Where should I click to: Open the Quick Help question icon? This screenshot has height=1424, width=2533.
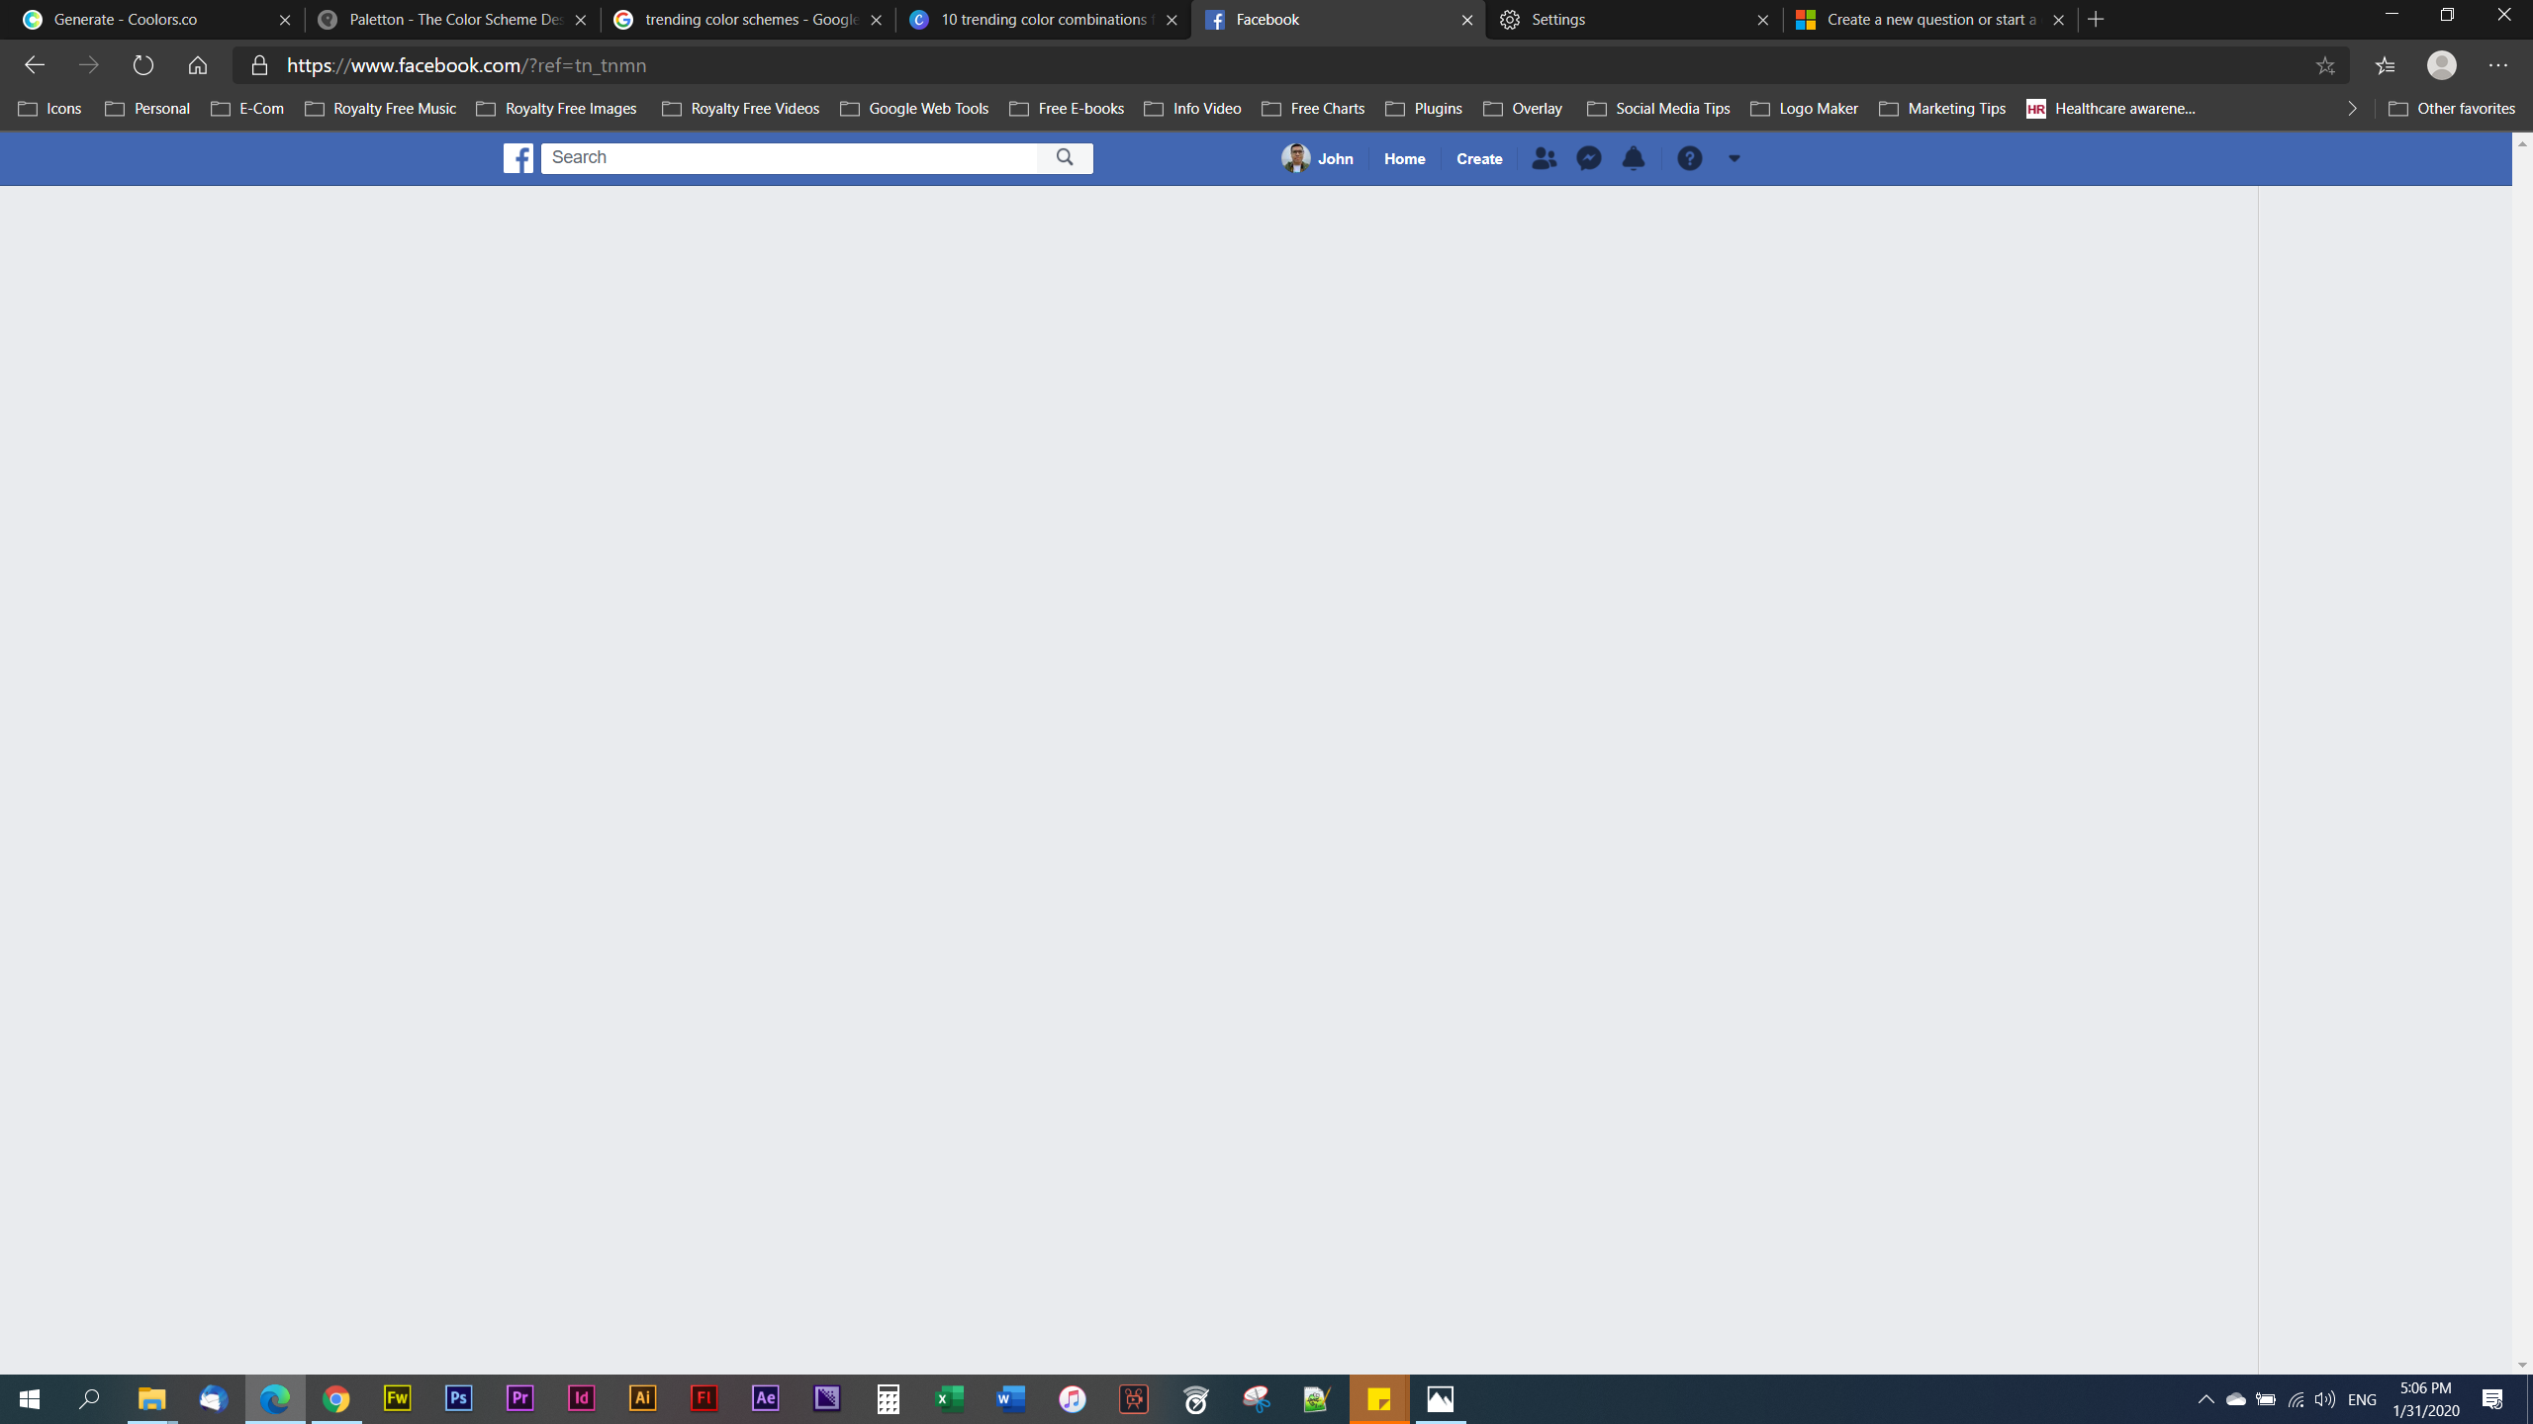pos(1690,158)
